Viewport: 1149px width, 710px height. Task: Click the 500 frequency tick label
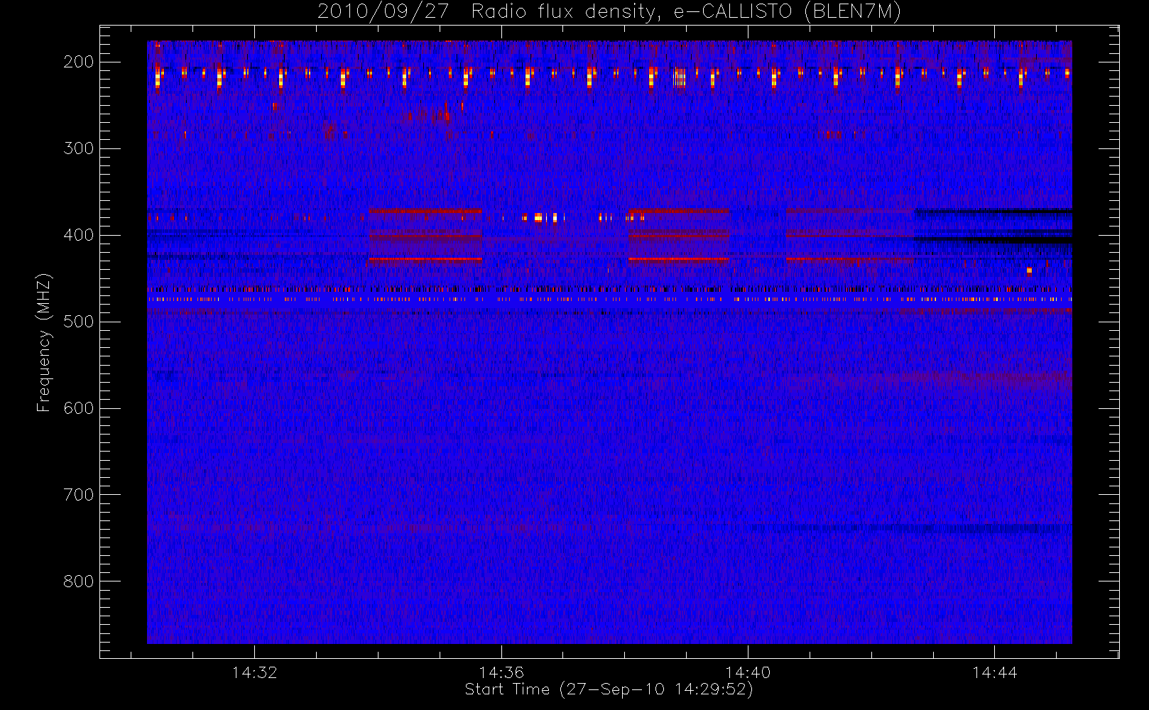79,322
